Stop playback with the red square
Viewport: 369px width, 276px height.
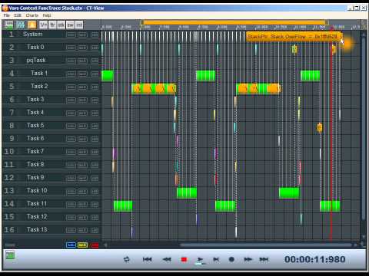click(x=184, y=260)
